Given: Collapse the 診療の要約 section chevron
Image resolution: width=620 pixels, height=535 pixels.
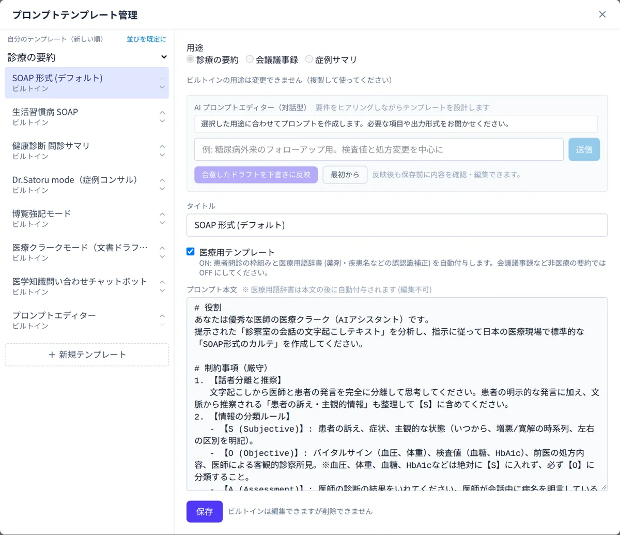Looking at the screenshot, I should pyautogui.click(x=164, y=57).
